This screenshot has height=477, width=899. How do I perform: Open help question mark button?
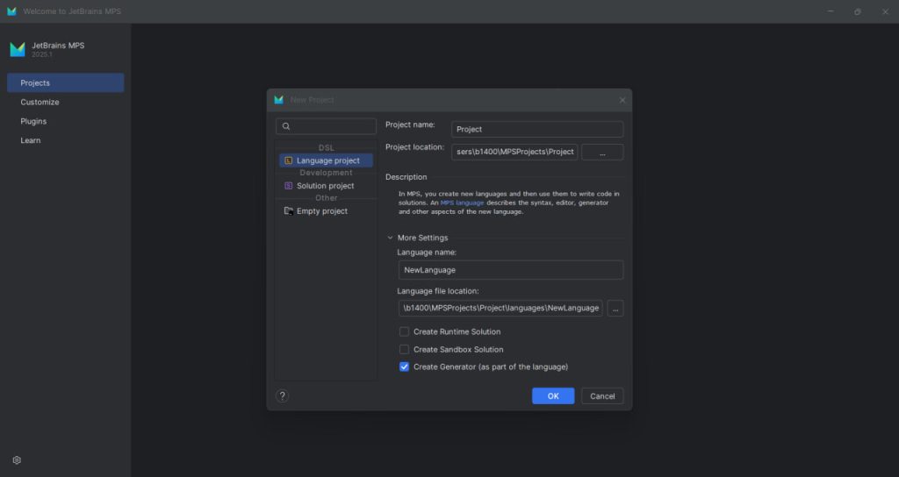pyautogui.click(x=282, y=395)
